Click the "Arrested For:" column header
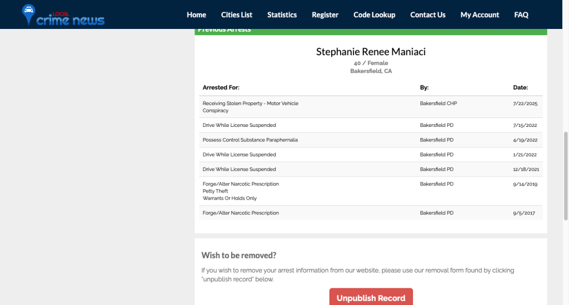This screenshot has height=305, width=569. tap(221, 88)
